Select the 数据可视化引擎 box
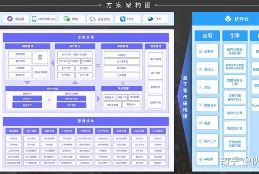Image resolution: width=259 pixels, height=174 pixels. click(235, 82)
